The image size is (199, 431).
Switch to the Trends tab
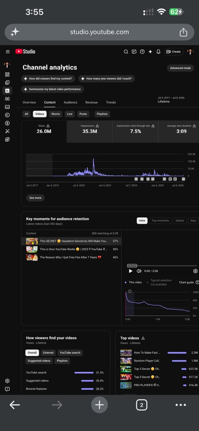coord(111,102)
